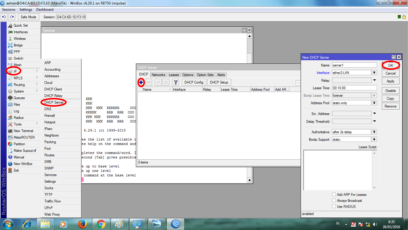Open the Sessions menu
Image resolution: width=408 pixels, height=230 pixels.
[x=9, y=10]
